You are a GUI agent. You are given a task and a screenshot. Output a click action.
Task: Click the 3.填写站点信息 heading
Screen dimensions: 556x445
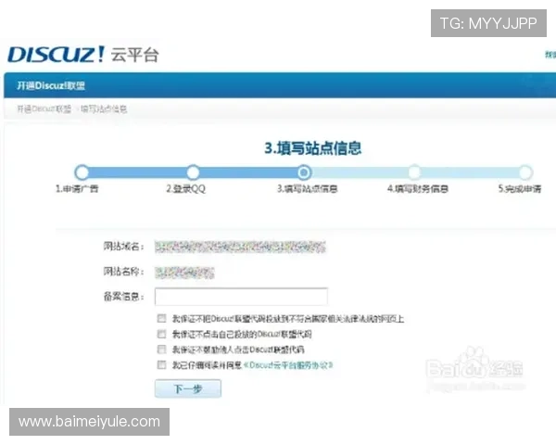click(313, 148)
